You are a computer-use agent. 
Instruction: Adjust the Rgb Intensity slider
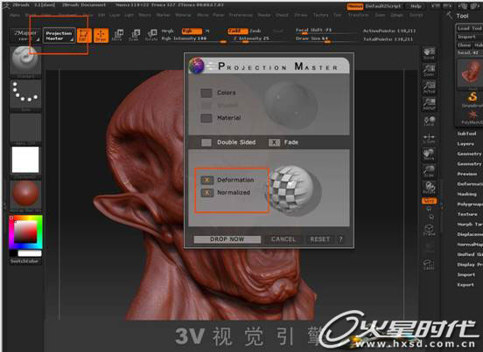[x=194, y=39]
